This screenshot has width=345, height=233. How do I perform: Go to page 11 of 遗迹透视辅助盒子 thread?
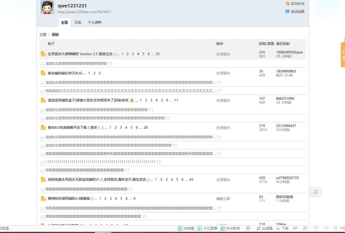(176, 100)
